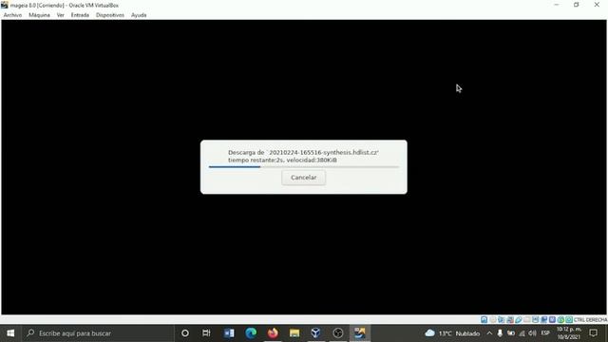This screenshot has width=608, height=342.
Task: Open VirtualBox Manager from the taskbar
Action: click(316, 333)
